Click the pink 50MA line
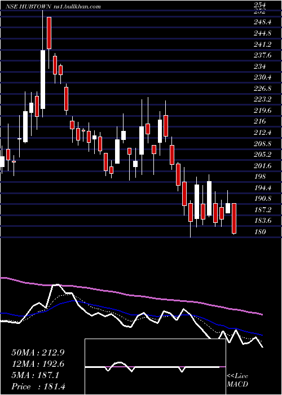The image size is (282, 395). point(131,295)
